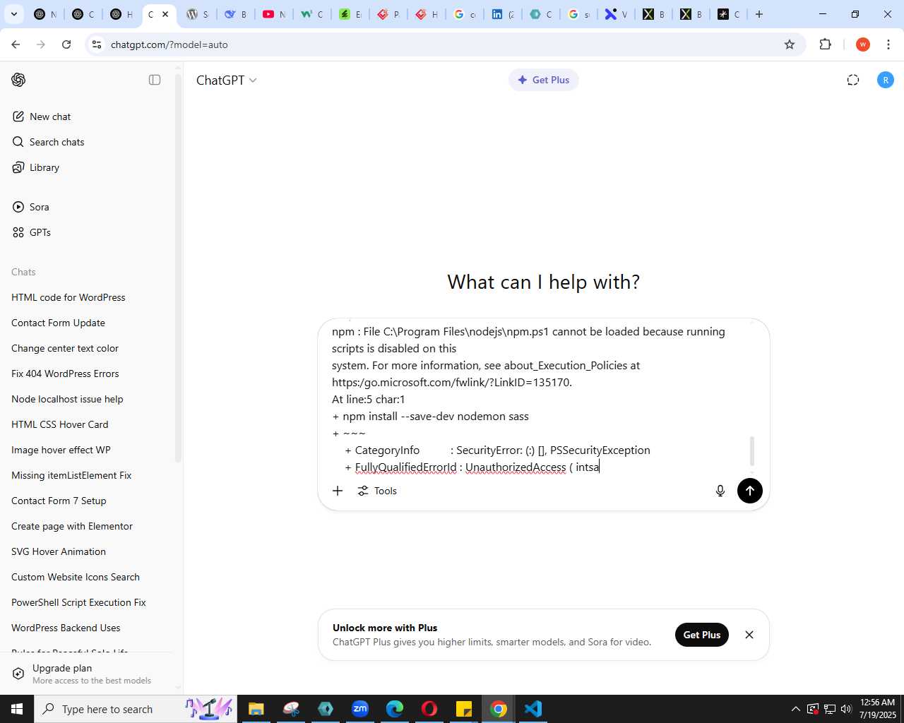
Task: Close the active ChatGPT tab
Action: 165,14
